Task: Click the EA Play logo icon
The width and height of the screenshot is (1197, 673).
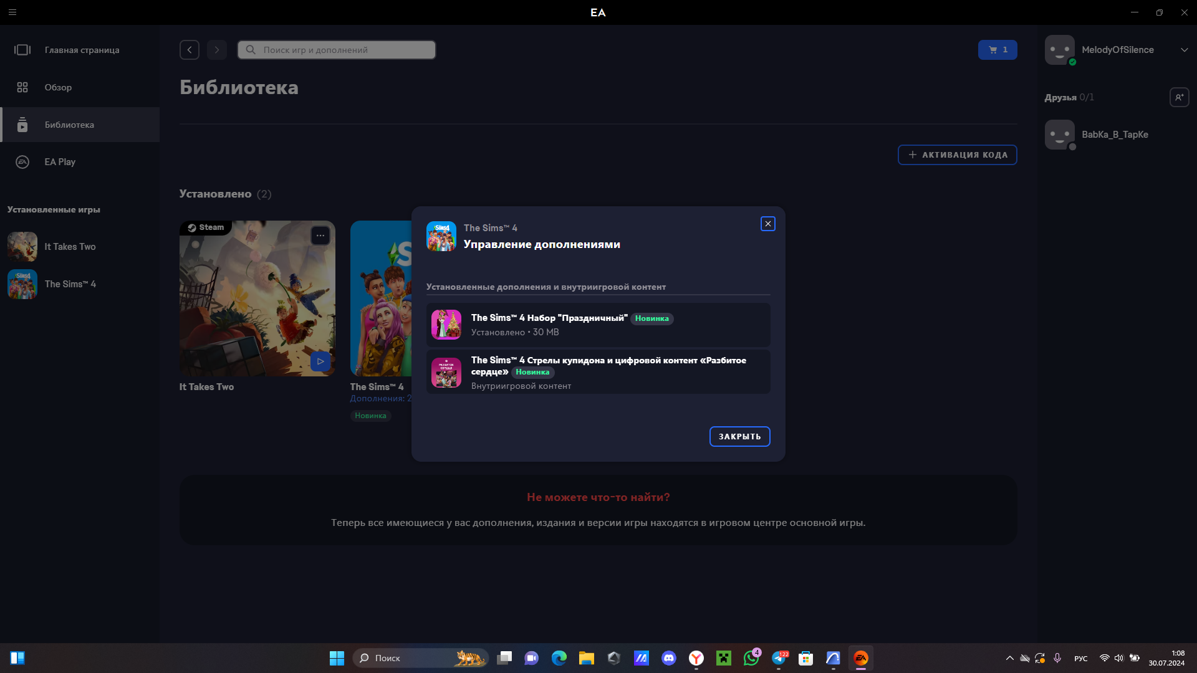Action: point(22,162)
